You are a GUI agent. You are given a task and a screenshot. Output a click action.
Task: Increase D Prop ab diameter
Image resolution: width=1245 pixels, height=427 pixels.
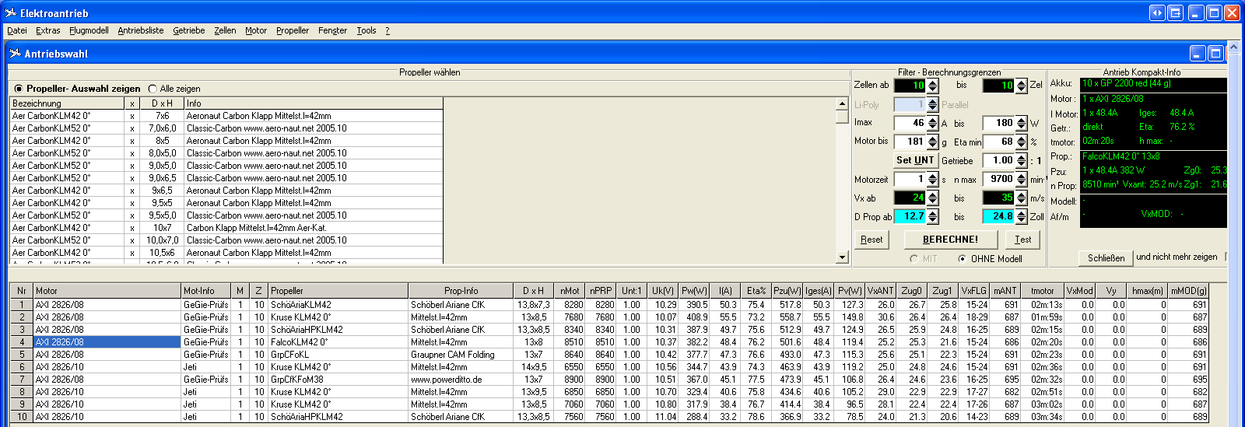pyautogui.click(x=933, y=213)
